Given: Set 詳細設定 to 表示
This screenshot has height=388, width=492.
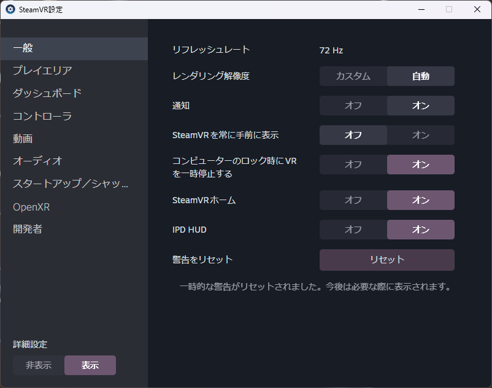Looking at the screenshot, I should click(90, 365).
